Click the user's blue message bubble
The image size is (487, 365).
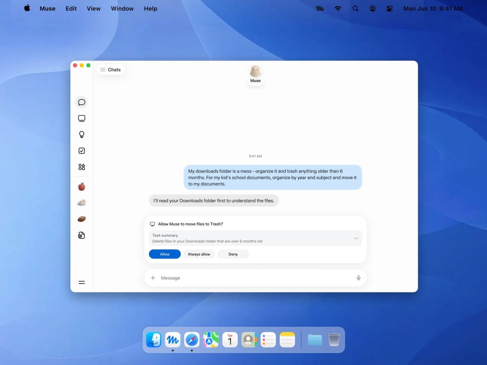(273, 177)
